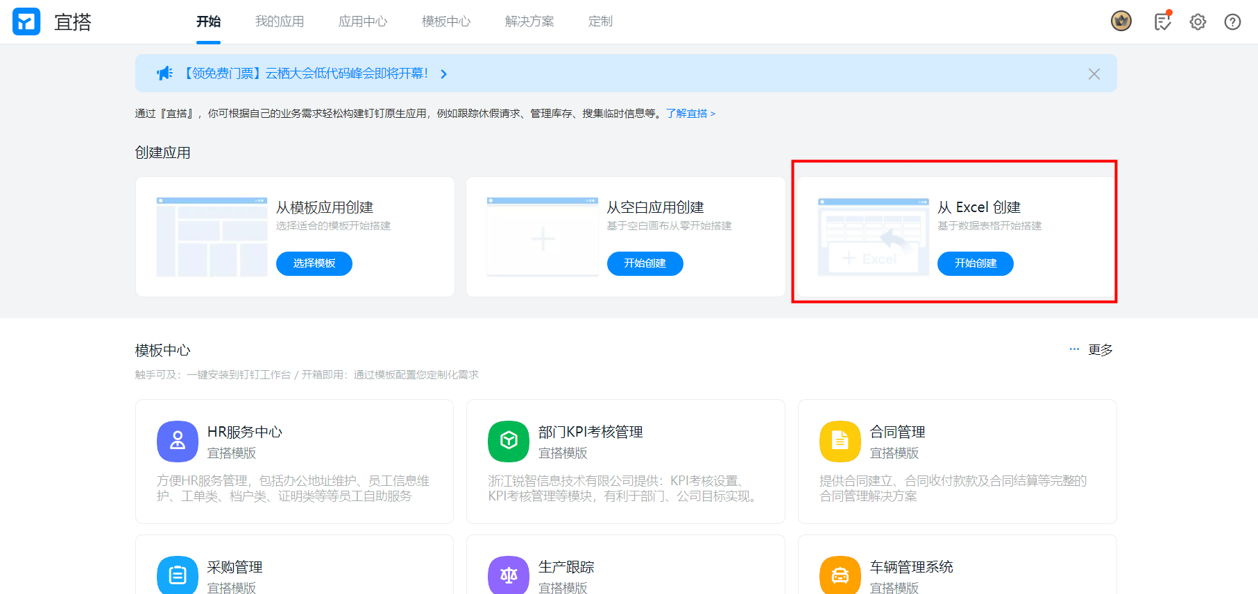Open the 采购管理 template title
The width and height of the screenshot is (1258, 594).
pos(235,567)
